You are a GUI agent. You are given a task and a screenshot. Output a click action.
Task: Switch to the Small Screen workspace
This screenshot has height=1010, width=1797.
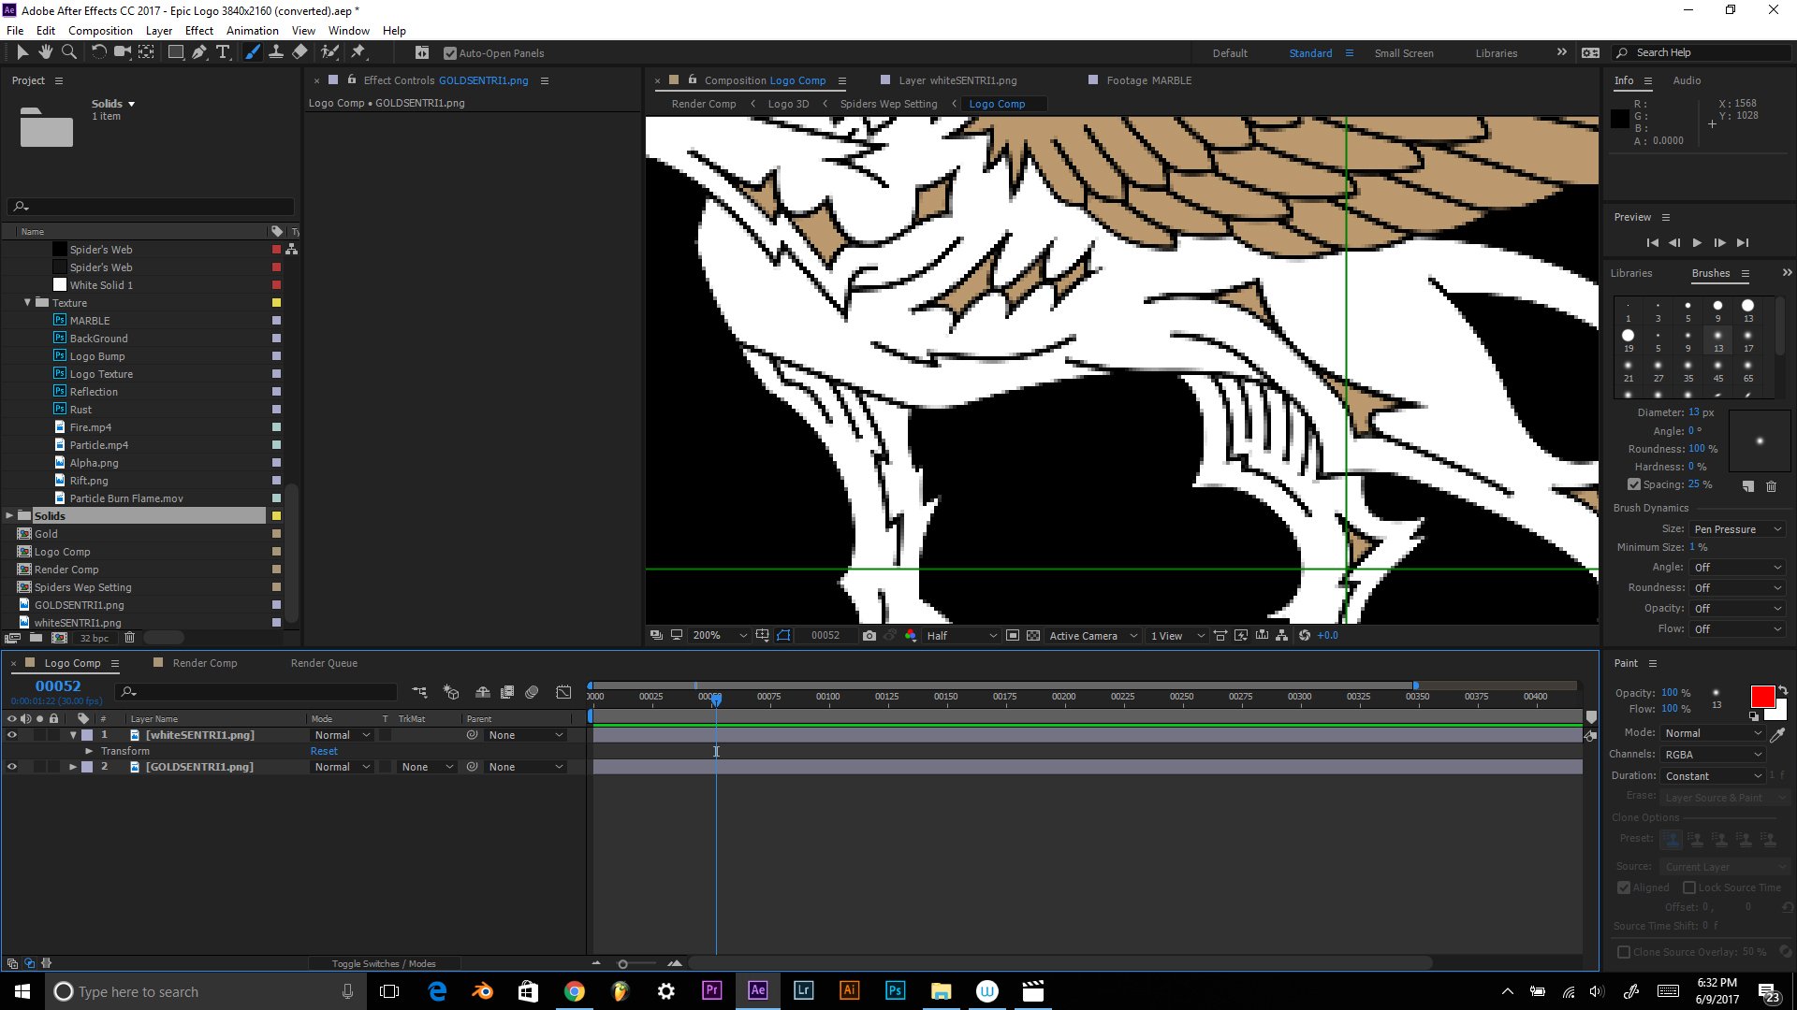(1404, 53)
